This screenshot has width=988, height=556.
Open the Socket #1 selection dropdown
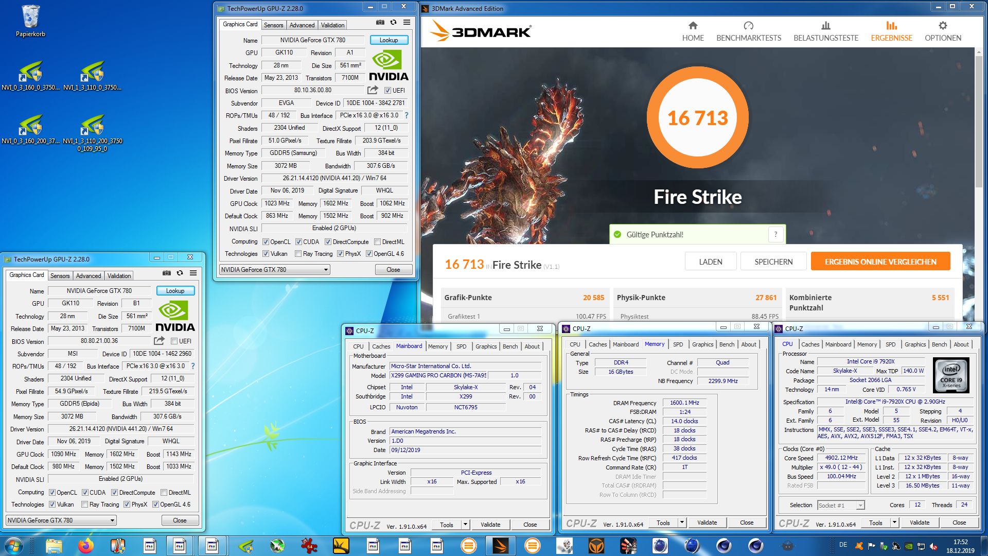click(x=841, y=506)
